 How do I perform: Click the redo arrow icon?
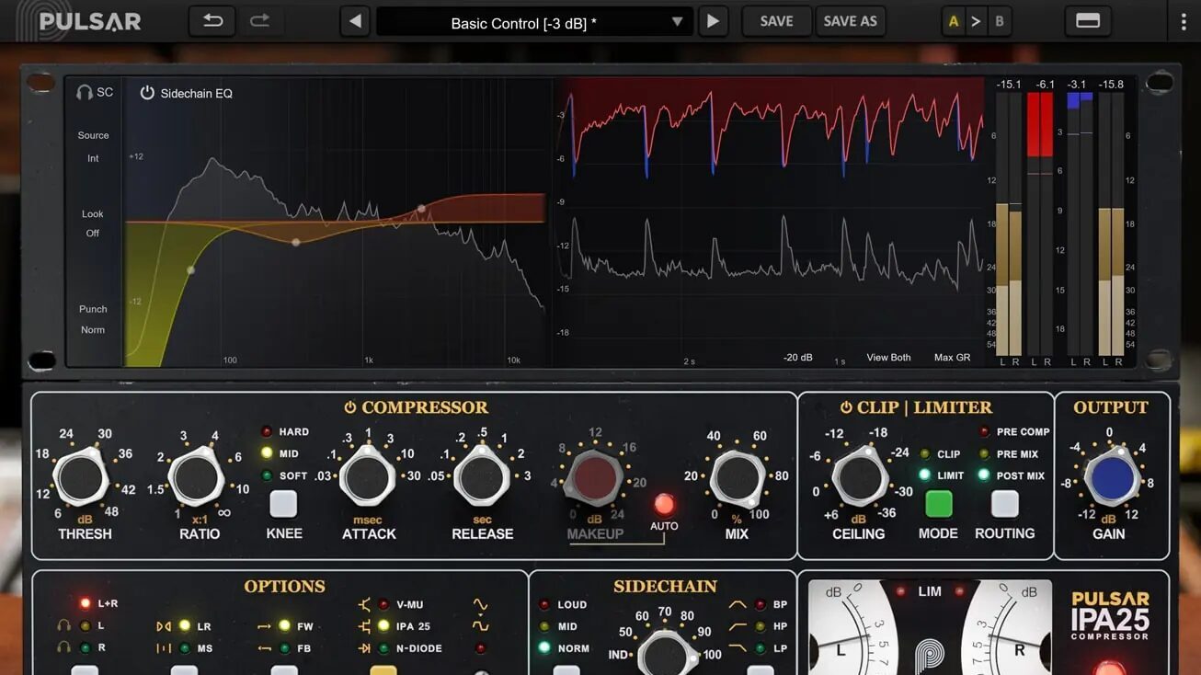(260, 21)
